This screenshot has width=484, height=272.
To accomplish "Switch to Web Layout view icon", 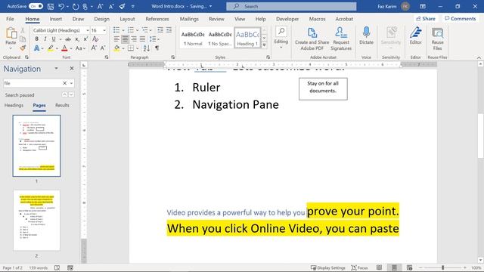I will [x=409, y=267].
